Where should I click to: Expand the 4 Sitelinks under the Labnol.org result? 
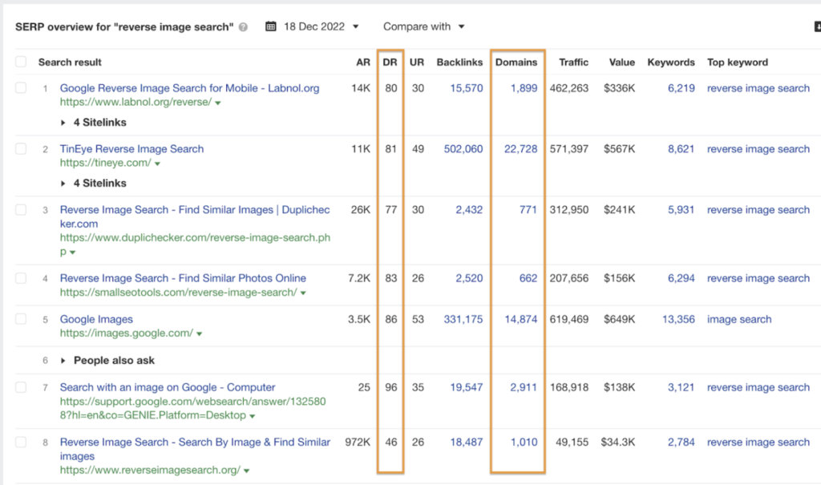coord(93,123)
